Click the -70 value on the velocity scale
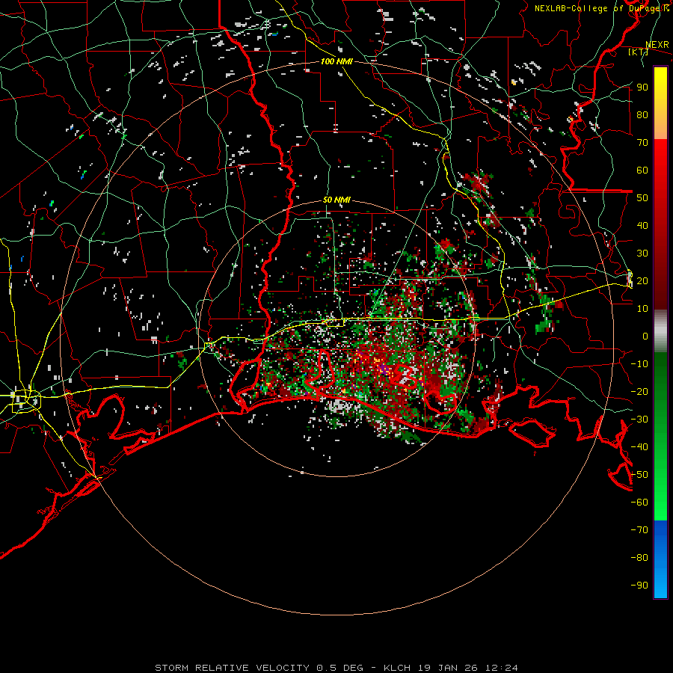This screenshot has height=673, width=673. (639, 530)
